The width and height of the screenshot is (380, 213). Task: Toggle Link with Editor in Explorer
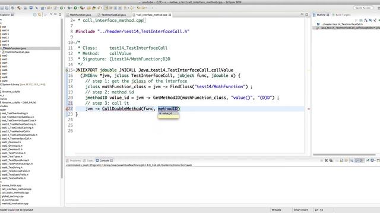coord(39,15)
